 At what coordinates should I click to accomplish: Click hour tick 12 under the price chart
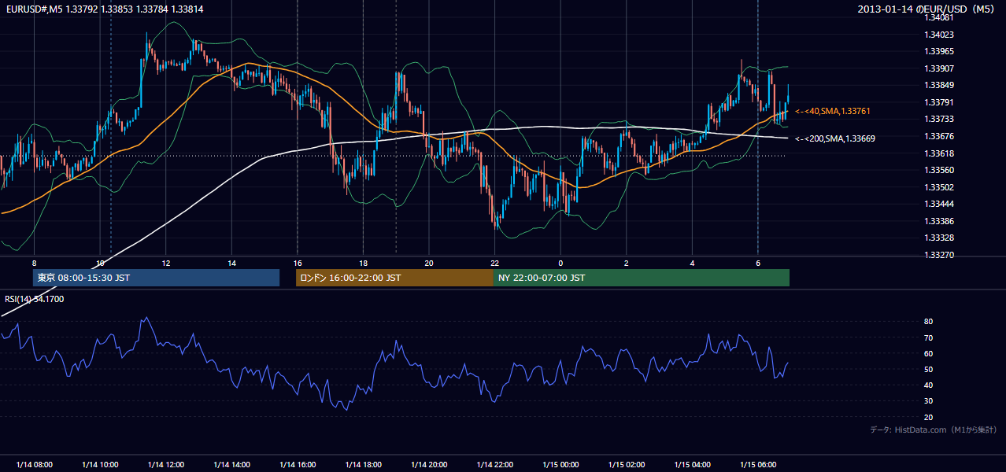[x=165, y=263]
